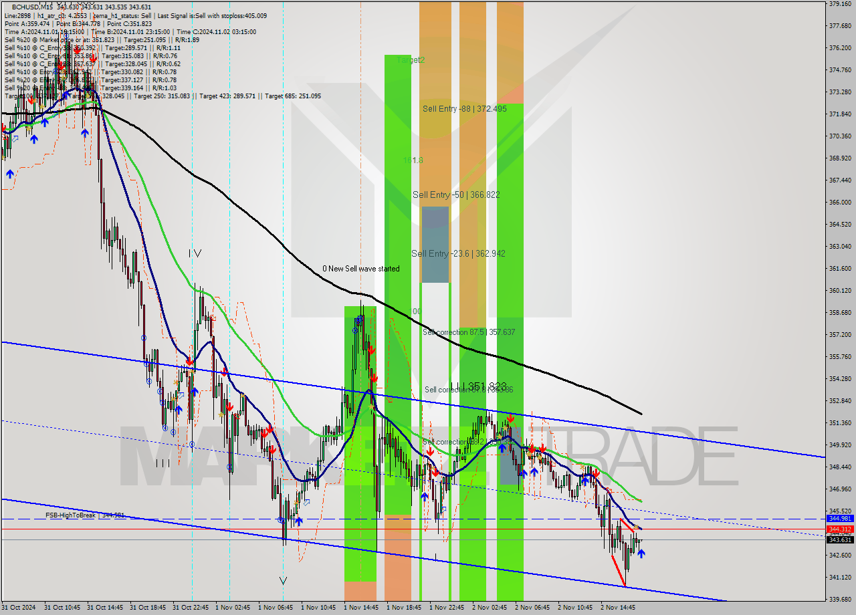Click the row ending with R/R:1.11
The image size is (856, 615).
(x=92, y=47)
